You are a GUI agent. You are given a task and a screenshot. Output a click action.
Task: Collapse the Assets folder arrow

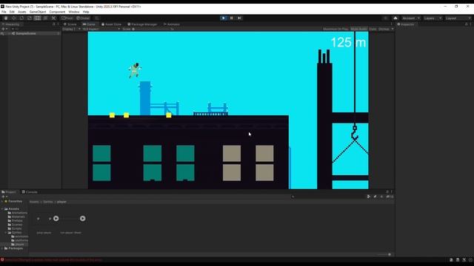click(2, 208)
